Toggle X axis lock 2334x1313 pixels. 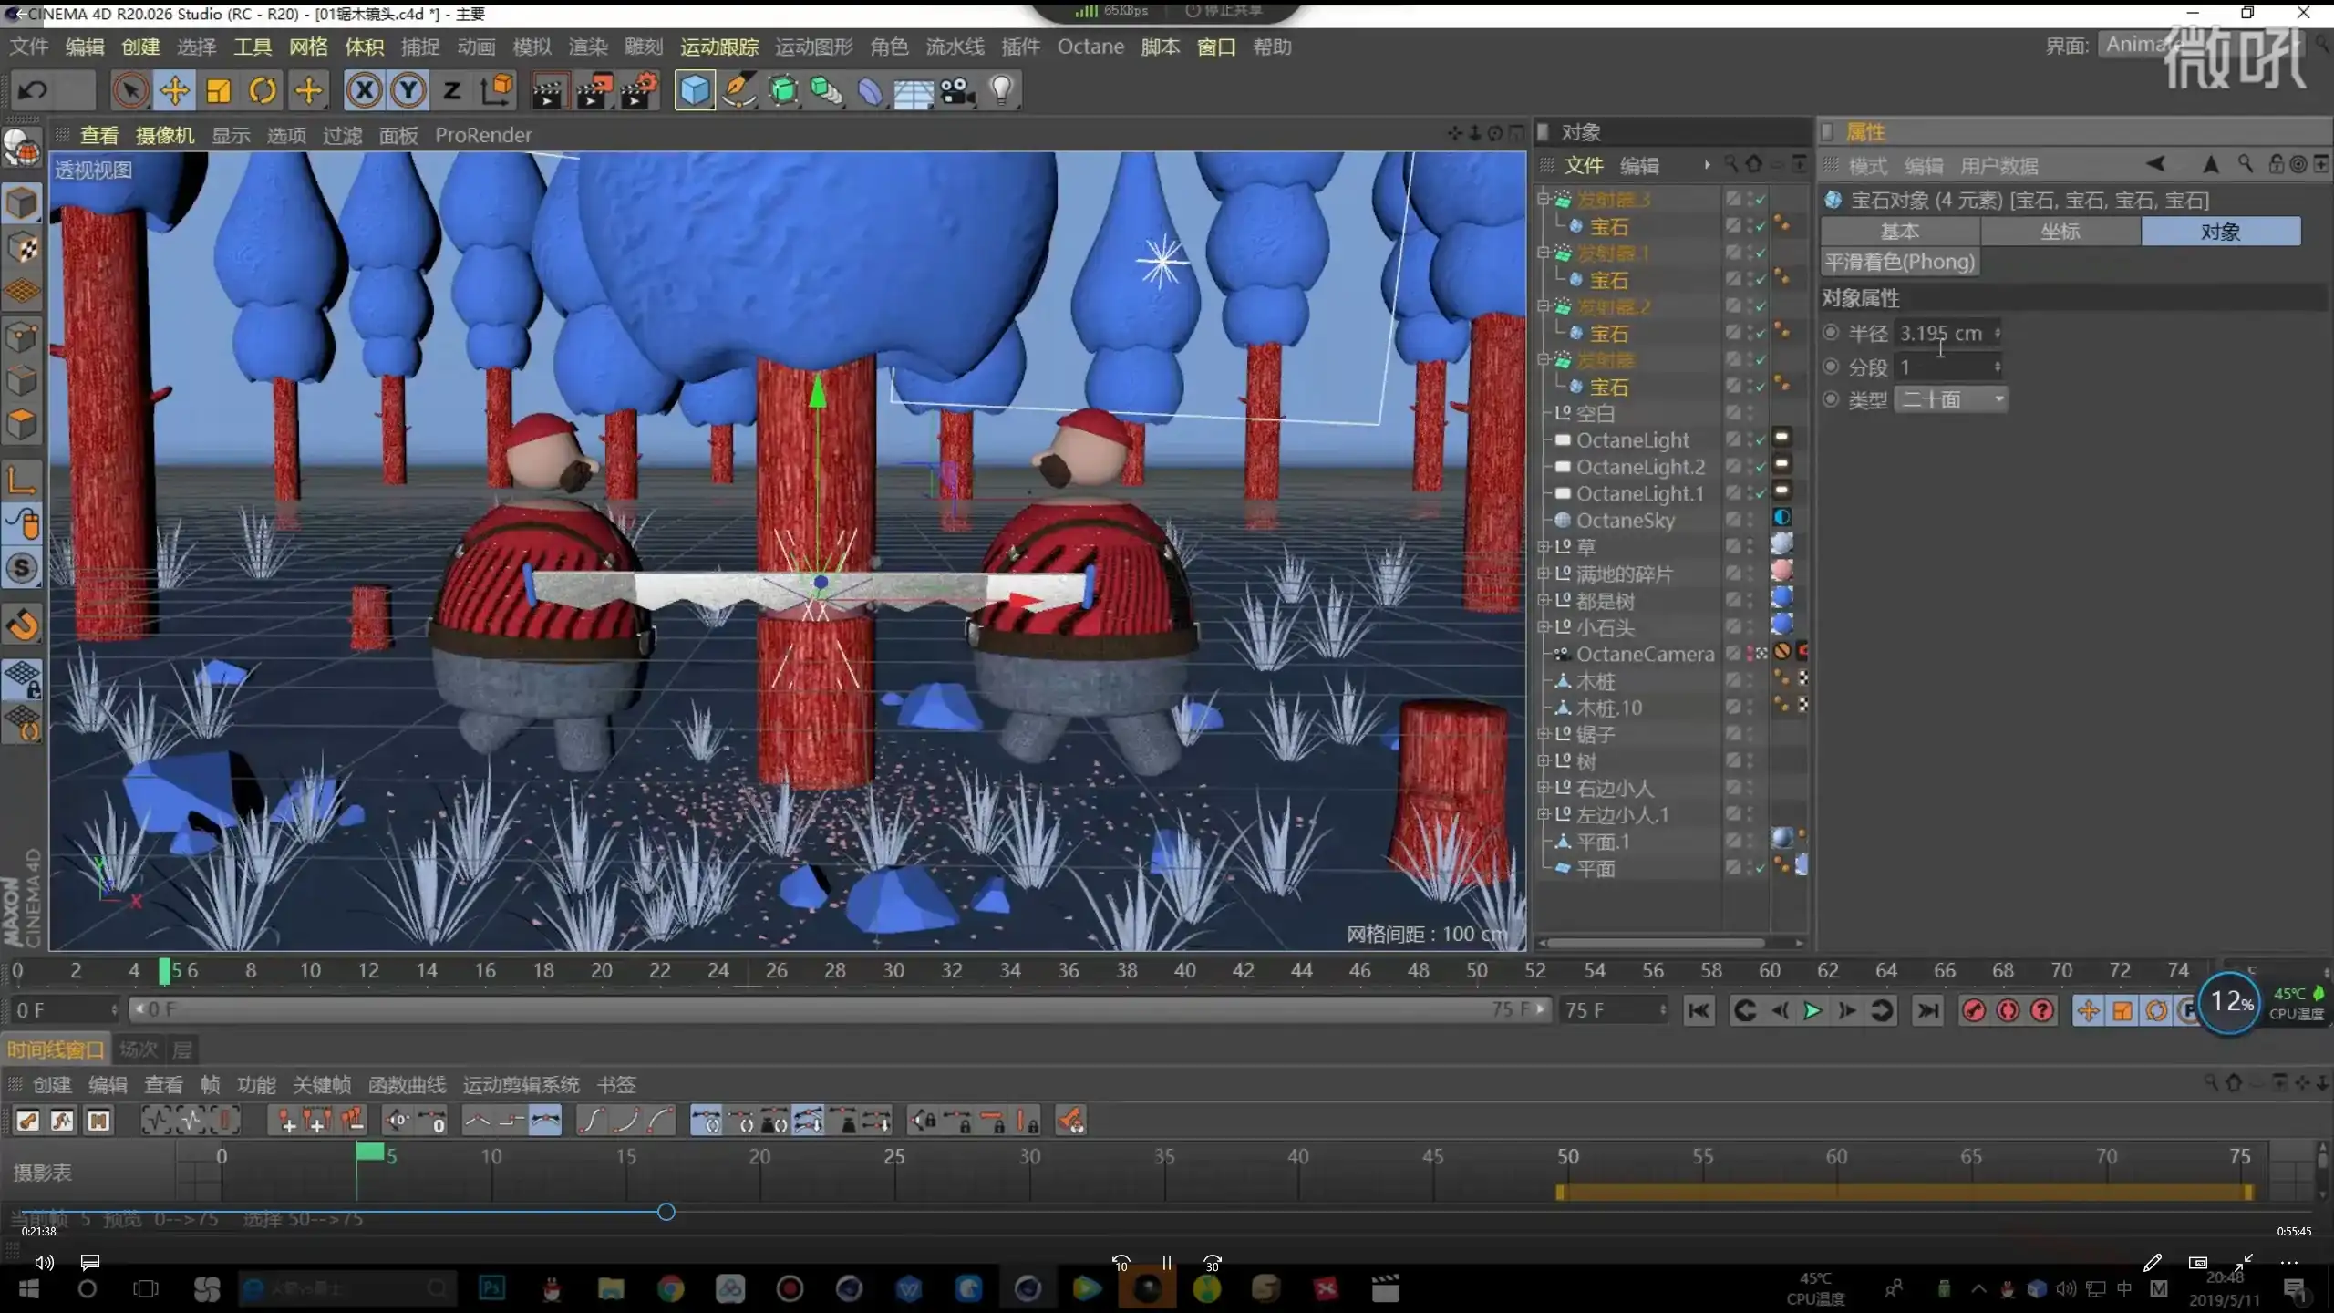coord(364,90)
